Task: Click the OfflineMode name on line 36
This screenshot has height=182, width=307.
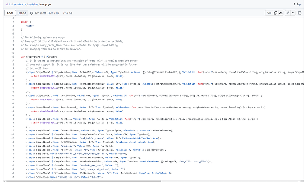Action: click(x=68, y=96)
